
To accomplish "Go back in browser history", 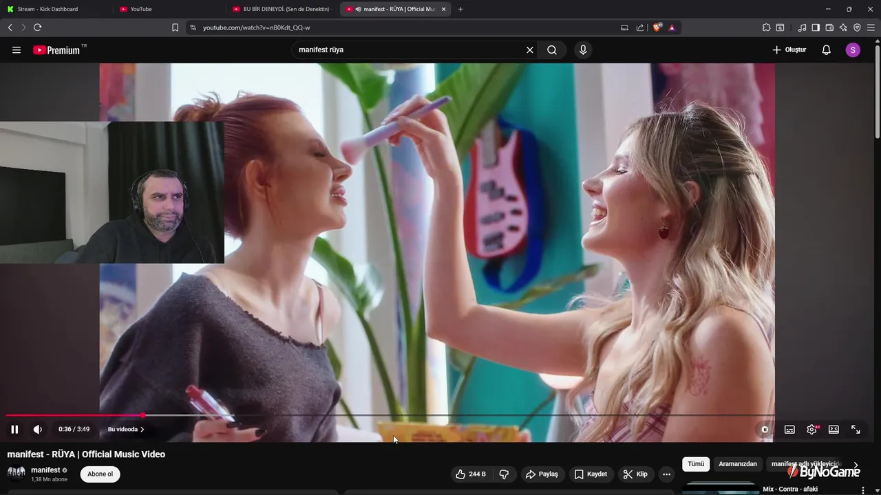I will 10,27.
